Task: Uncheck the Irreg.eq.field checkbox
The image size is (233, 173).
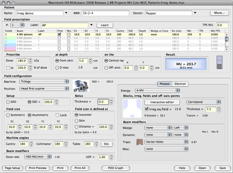Action: pos(146,109)
